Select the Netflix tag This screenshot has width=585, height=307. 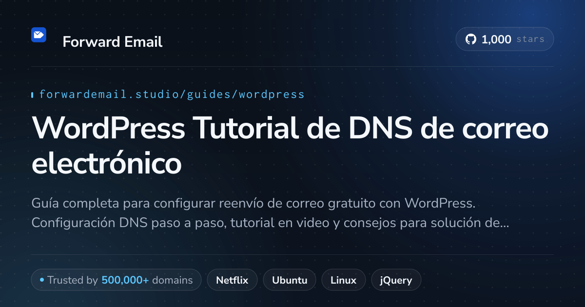(232, 280)
